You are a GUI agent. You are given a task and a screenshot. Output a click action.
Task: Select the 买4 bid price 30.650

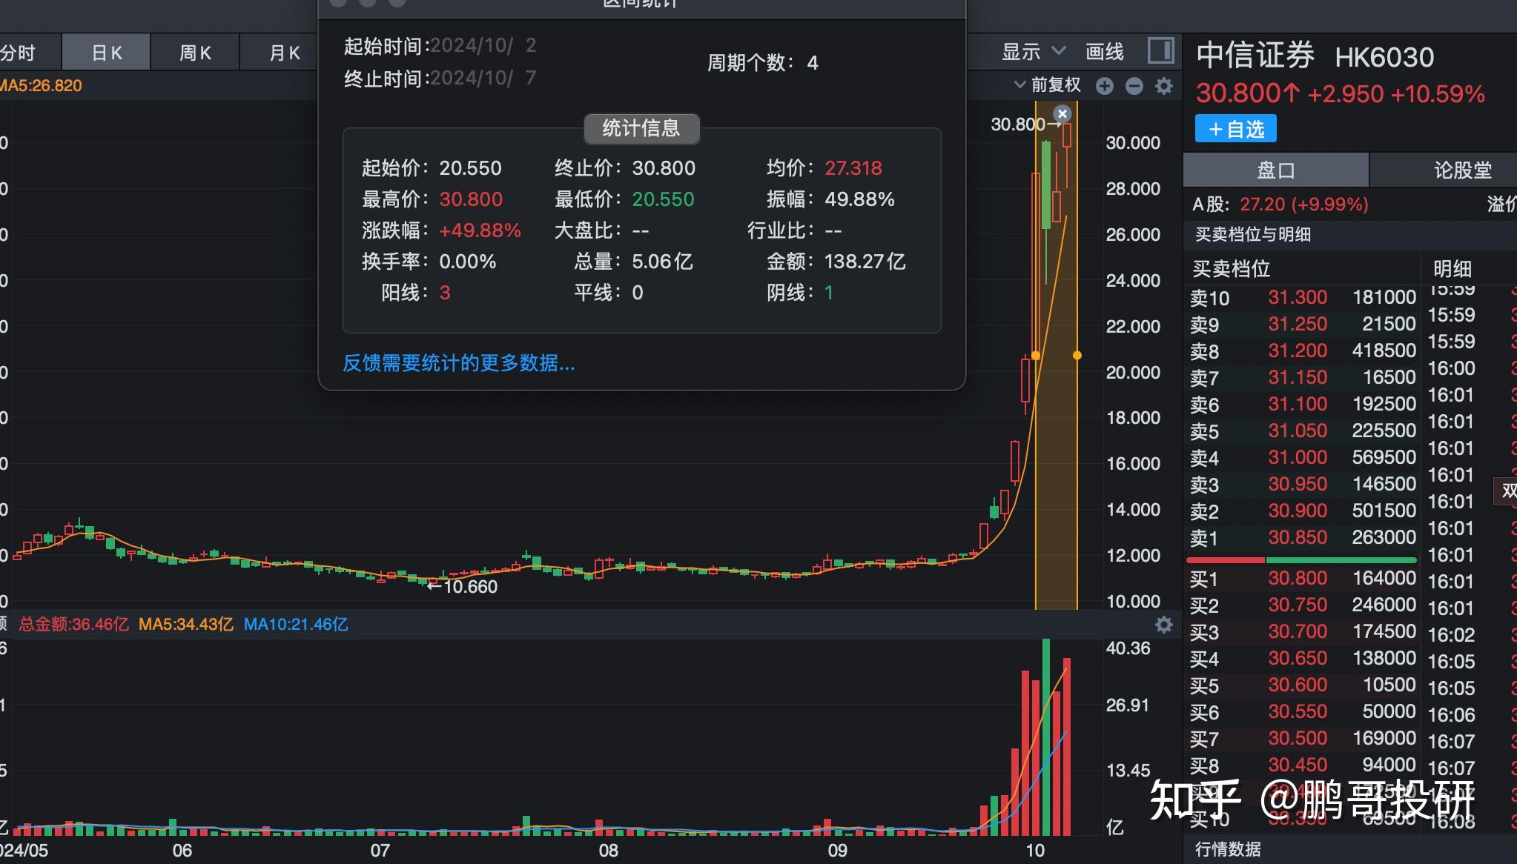point(1298,659)
